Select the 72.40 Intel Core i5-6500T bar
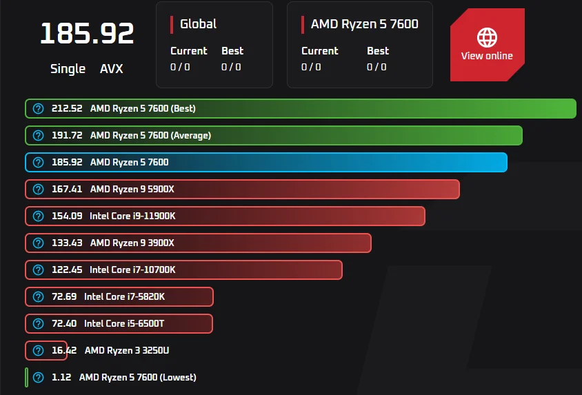 [119, 324]
